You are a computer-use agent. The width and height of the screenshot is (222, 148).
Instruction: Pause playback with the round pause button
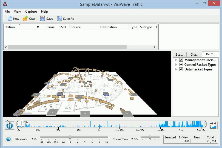10,125
